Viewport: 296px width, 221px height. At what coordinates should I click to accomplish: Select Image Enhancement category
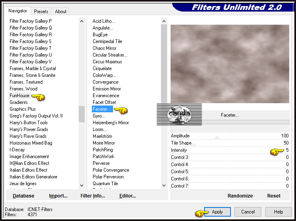click(29, 156)
